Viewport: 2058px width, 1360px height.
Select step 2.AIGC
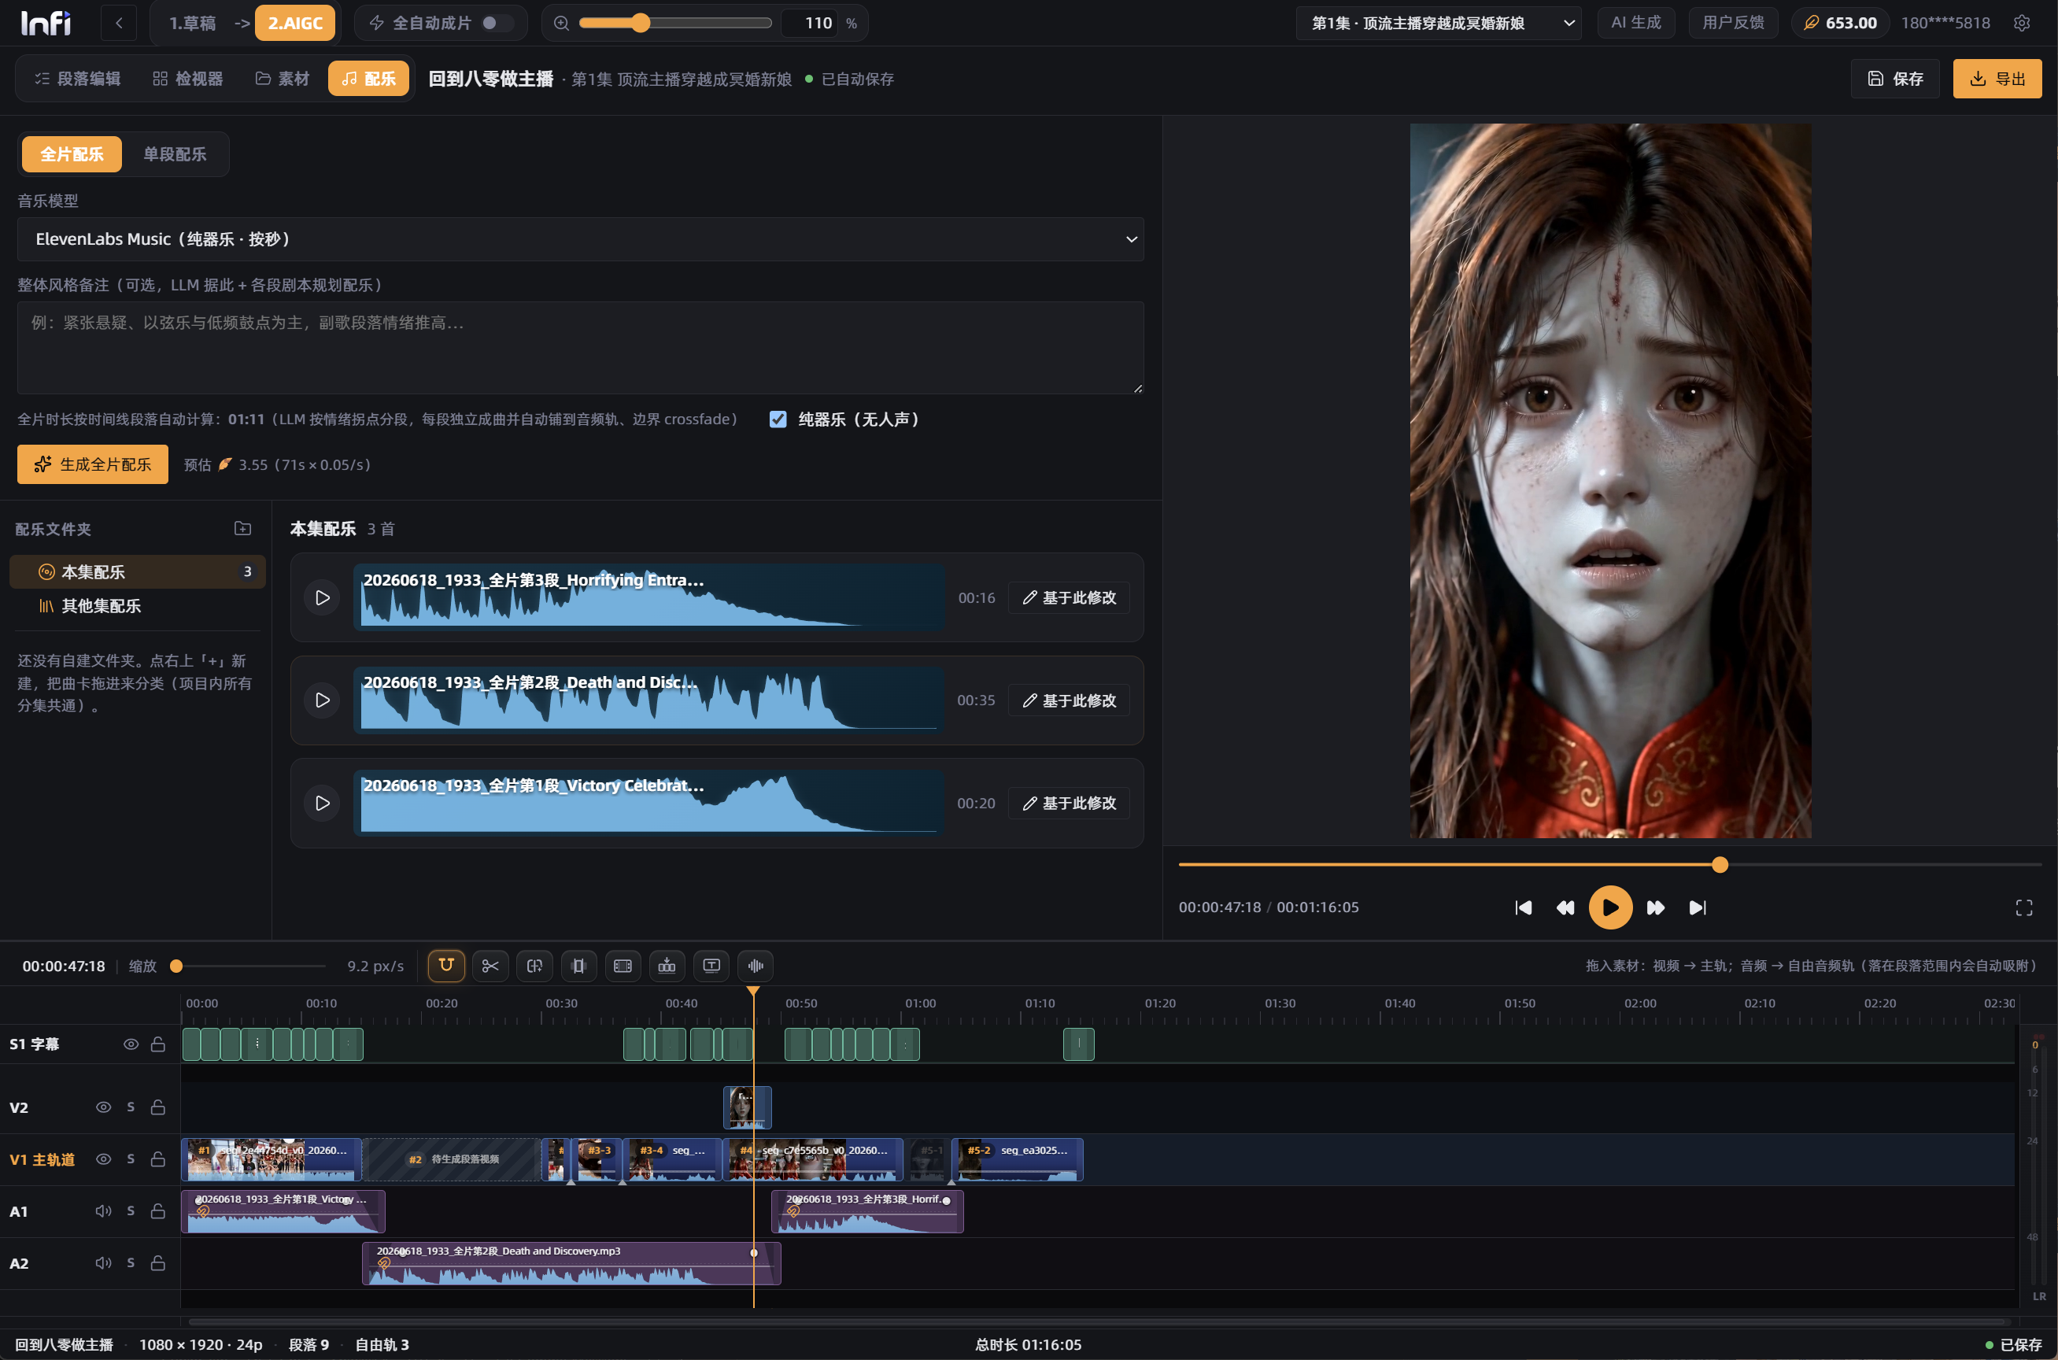point(295,23)
